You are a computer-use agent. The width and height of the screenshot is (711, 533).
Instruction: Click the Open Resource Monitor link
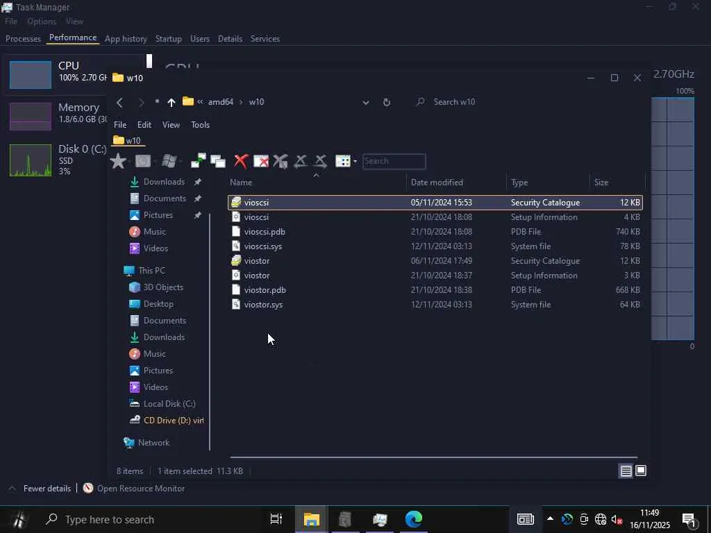point(140,488)
